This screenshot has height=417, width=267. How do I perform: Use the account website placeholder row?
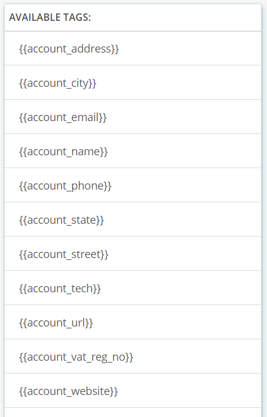[133, 391]
